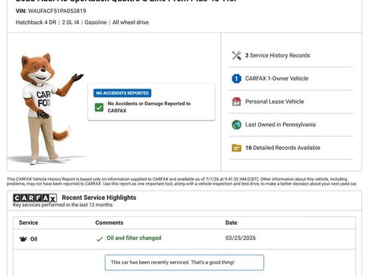Image resolution: width=369 pixels, height=277 pixels.
Task: Click the No Accidents Reported blue badge
Action: tap(122, 93)
